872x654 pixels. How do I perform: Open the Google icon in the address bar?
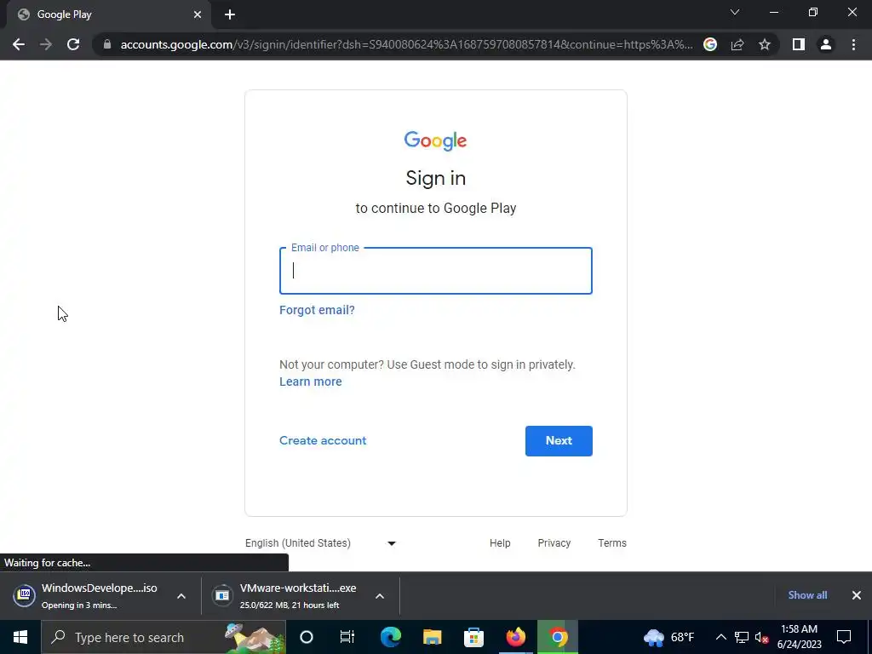pyautogui.click(x=710, y=44)
